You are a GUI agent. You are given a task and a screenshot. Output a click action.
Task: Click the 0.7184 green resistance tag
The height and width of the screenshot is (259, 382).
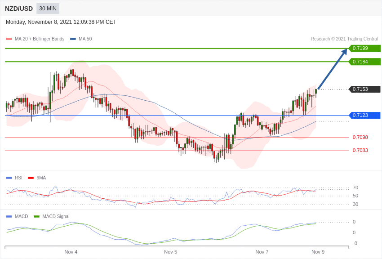click(365, 62)
